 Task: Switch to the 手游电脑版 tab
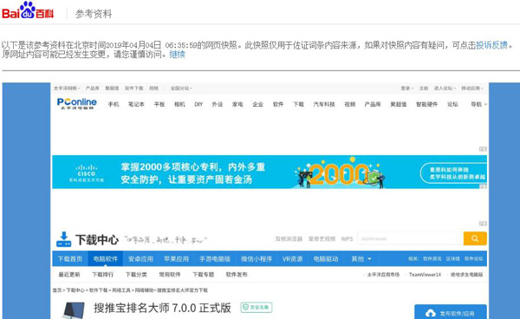(x=215, y=258)
